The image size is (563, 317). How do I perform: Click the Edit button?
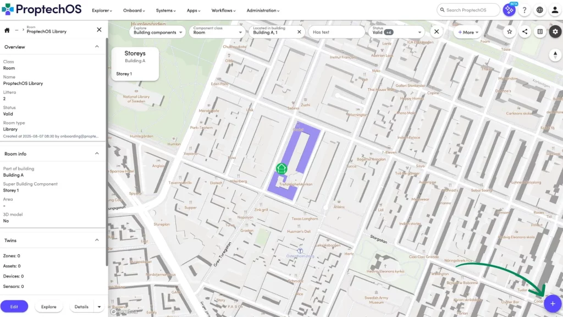coord(14,307)
